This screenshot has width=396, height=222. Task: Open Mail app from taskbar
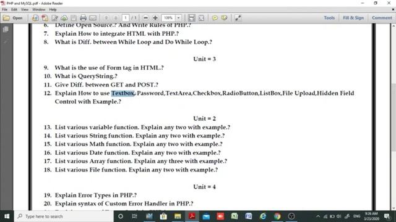(206, 216)
